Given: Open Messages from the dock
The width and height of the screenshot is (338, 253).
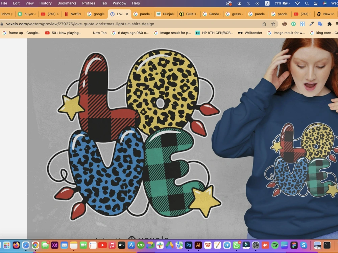Looking at the screenshot, I should click(45, 245).
